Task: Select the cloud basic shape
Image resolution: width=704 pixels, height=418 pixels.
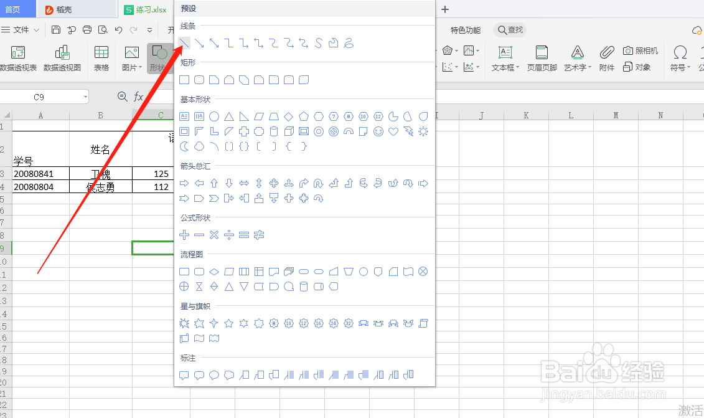Action: (x=199, y=146)
